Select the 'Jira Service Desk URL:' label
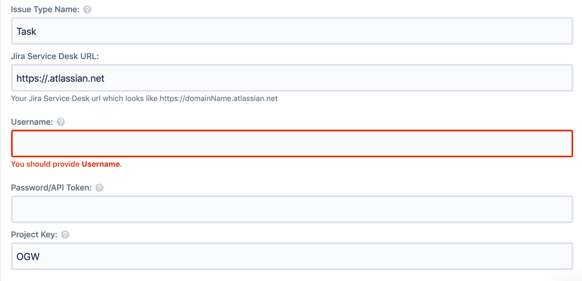Screen dimensions: 582x281 pyautogui.click(x=55, y=57)
